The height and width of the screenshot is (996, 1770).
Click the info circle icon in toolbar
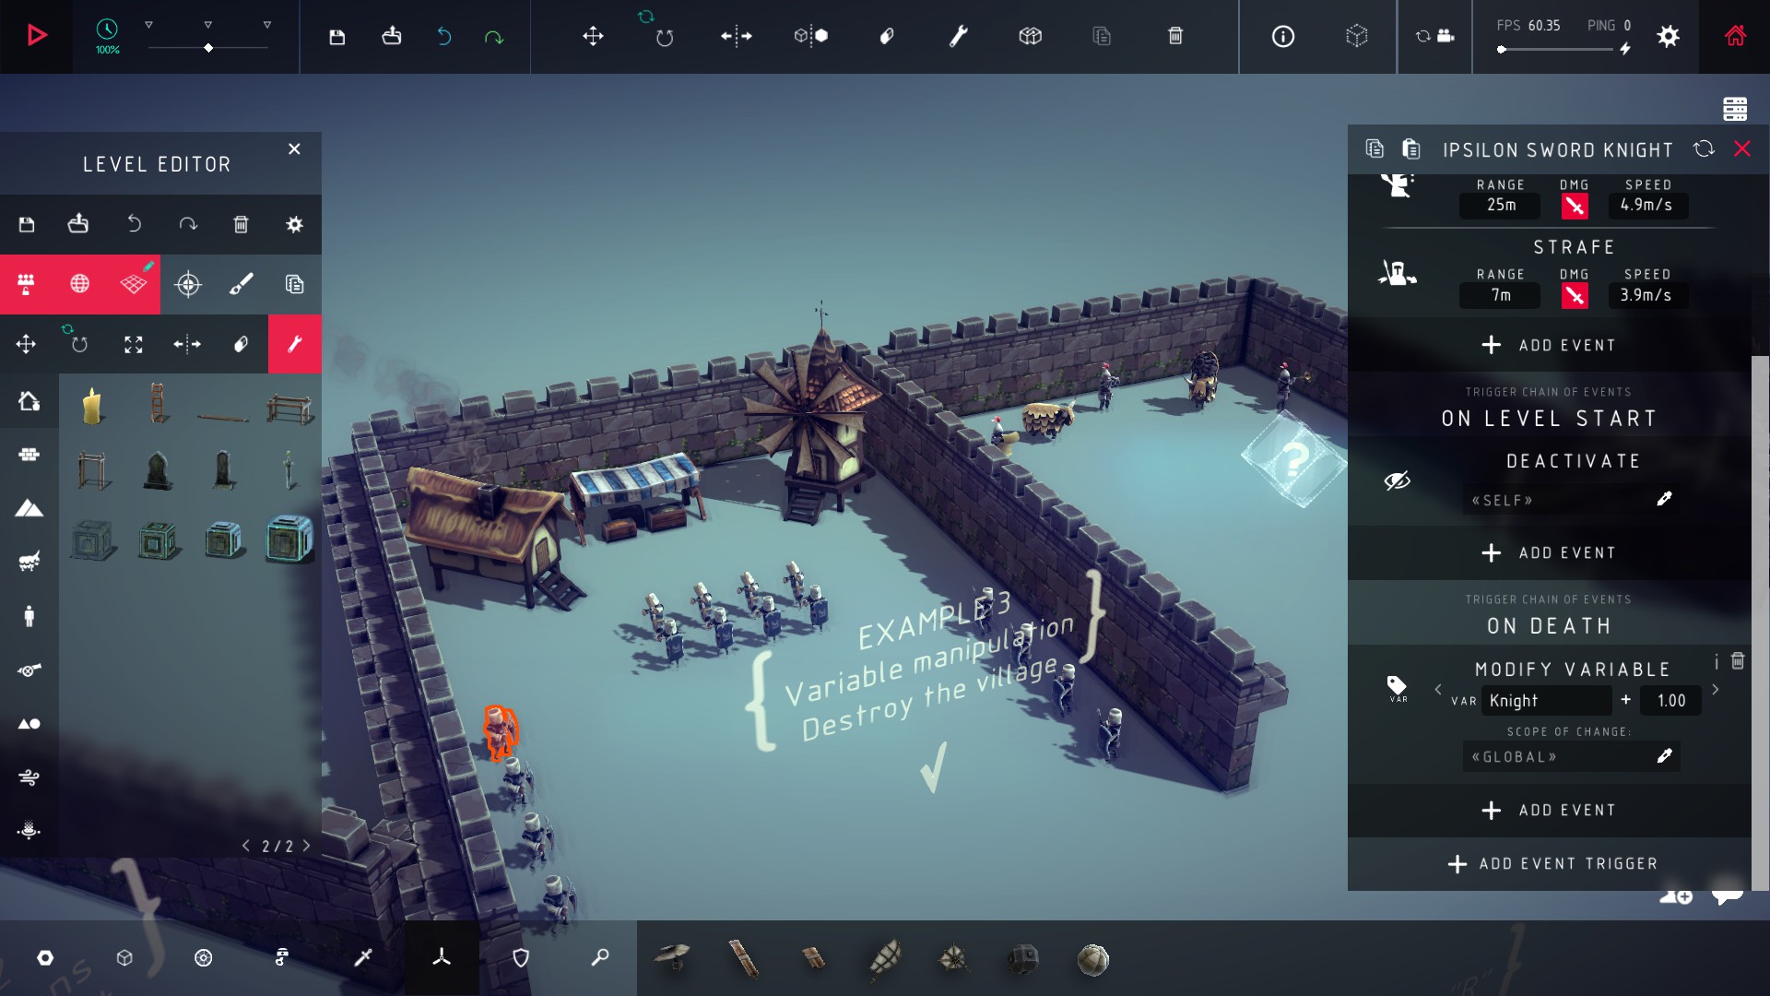[1282, 36]
